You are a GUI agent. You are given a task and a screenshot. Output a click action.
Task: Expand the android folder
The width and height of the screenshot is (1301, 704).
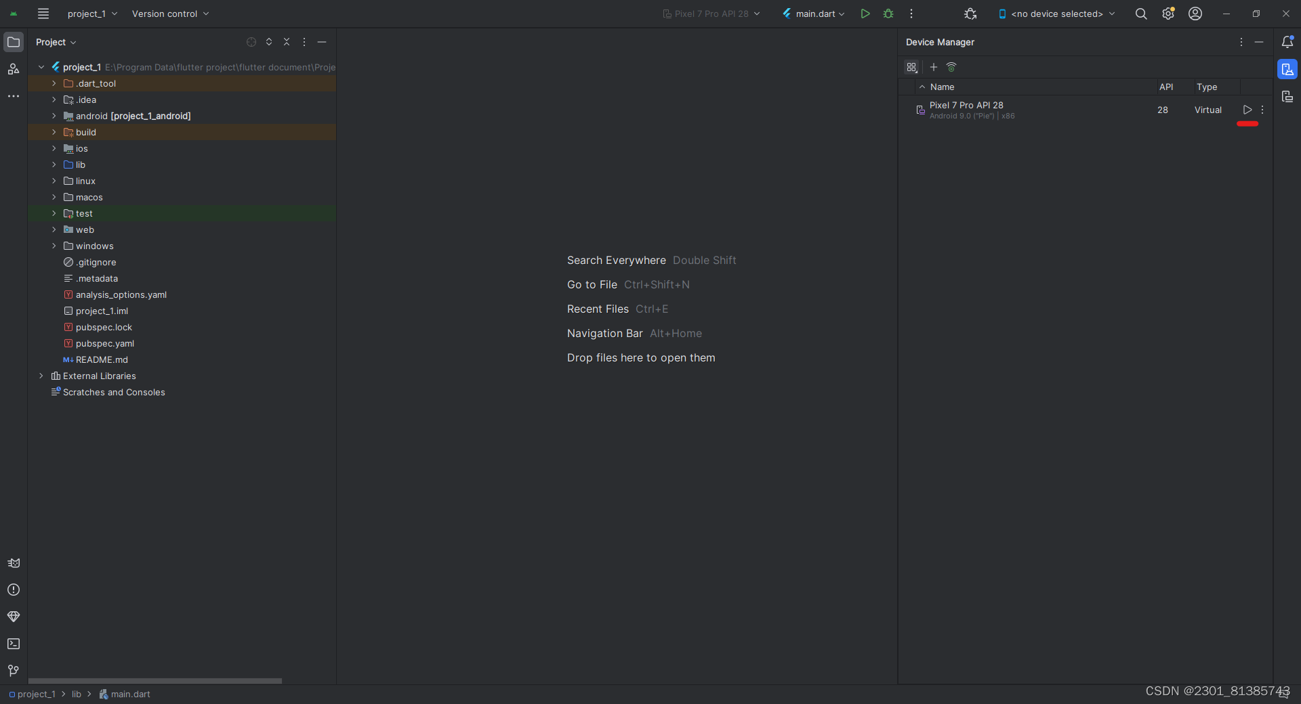[x=54, y=116]
